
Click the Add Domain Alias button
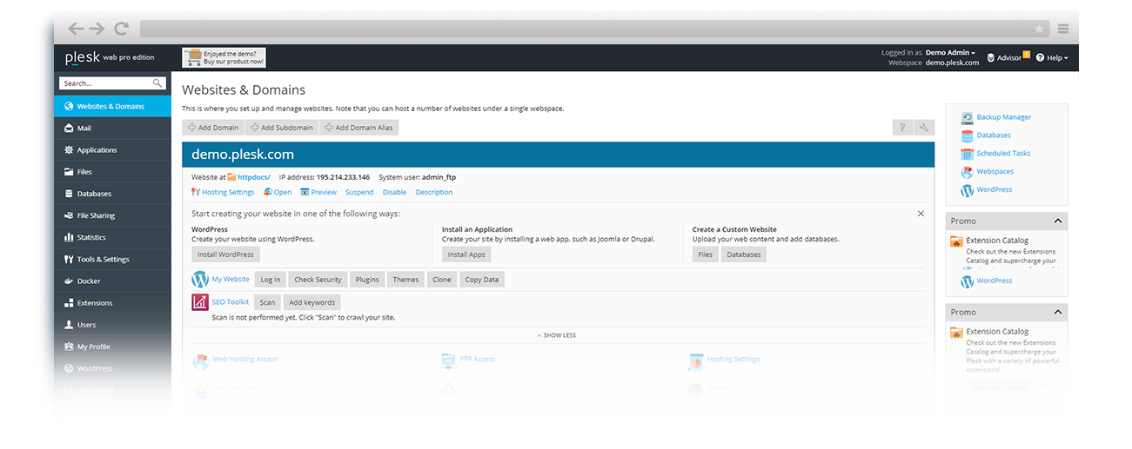pos(359,128)
